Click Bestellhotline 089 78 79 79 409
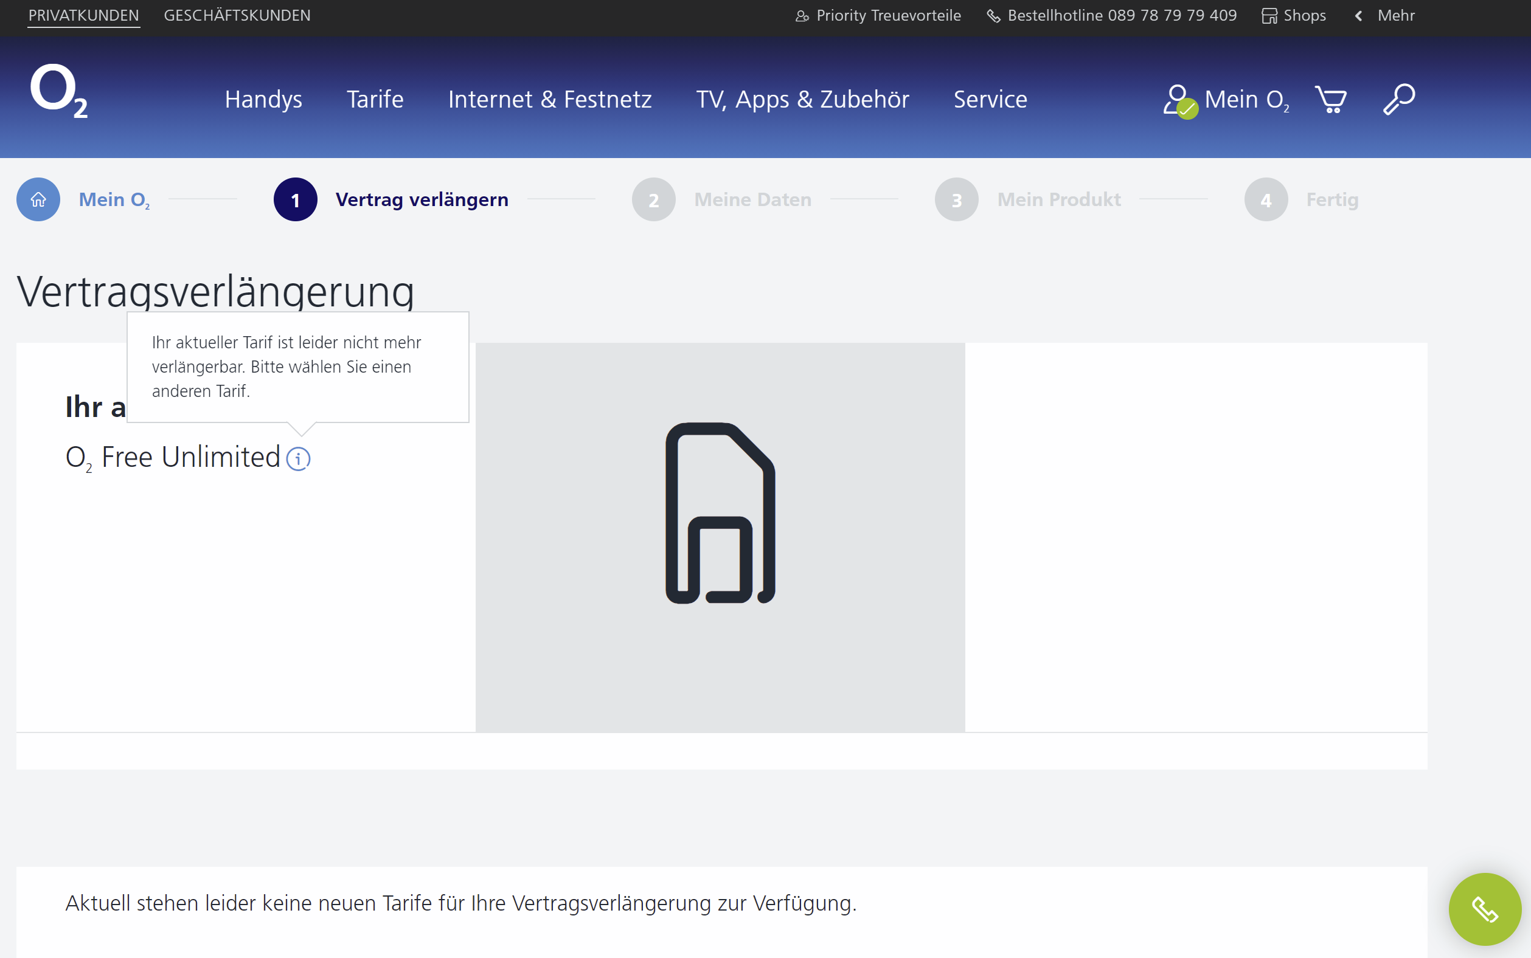 (1122, 16)
